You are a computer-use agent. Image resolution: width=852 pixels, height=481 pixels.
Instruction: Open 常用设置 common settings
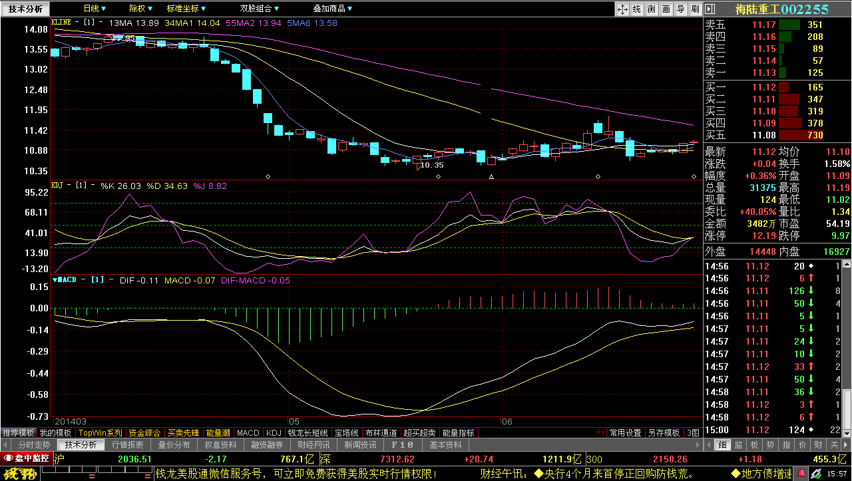point(626,432)
